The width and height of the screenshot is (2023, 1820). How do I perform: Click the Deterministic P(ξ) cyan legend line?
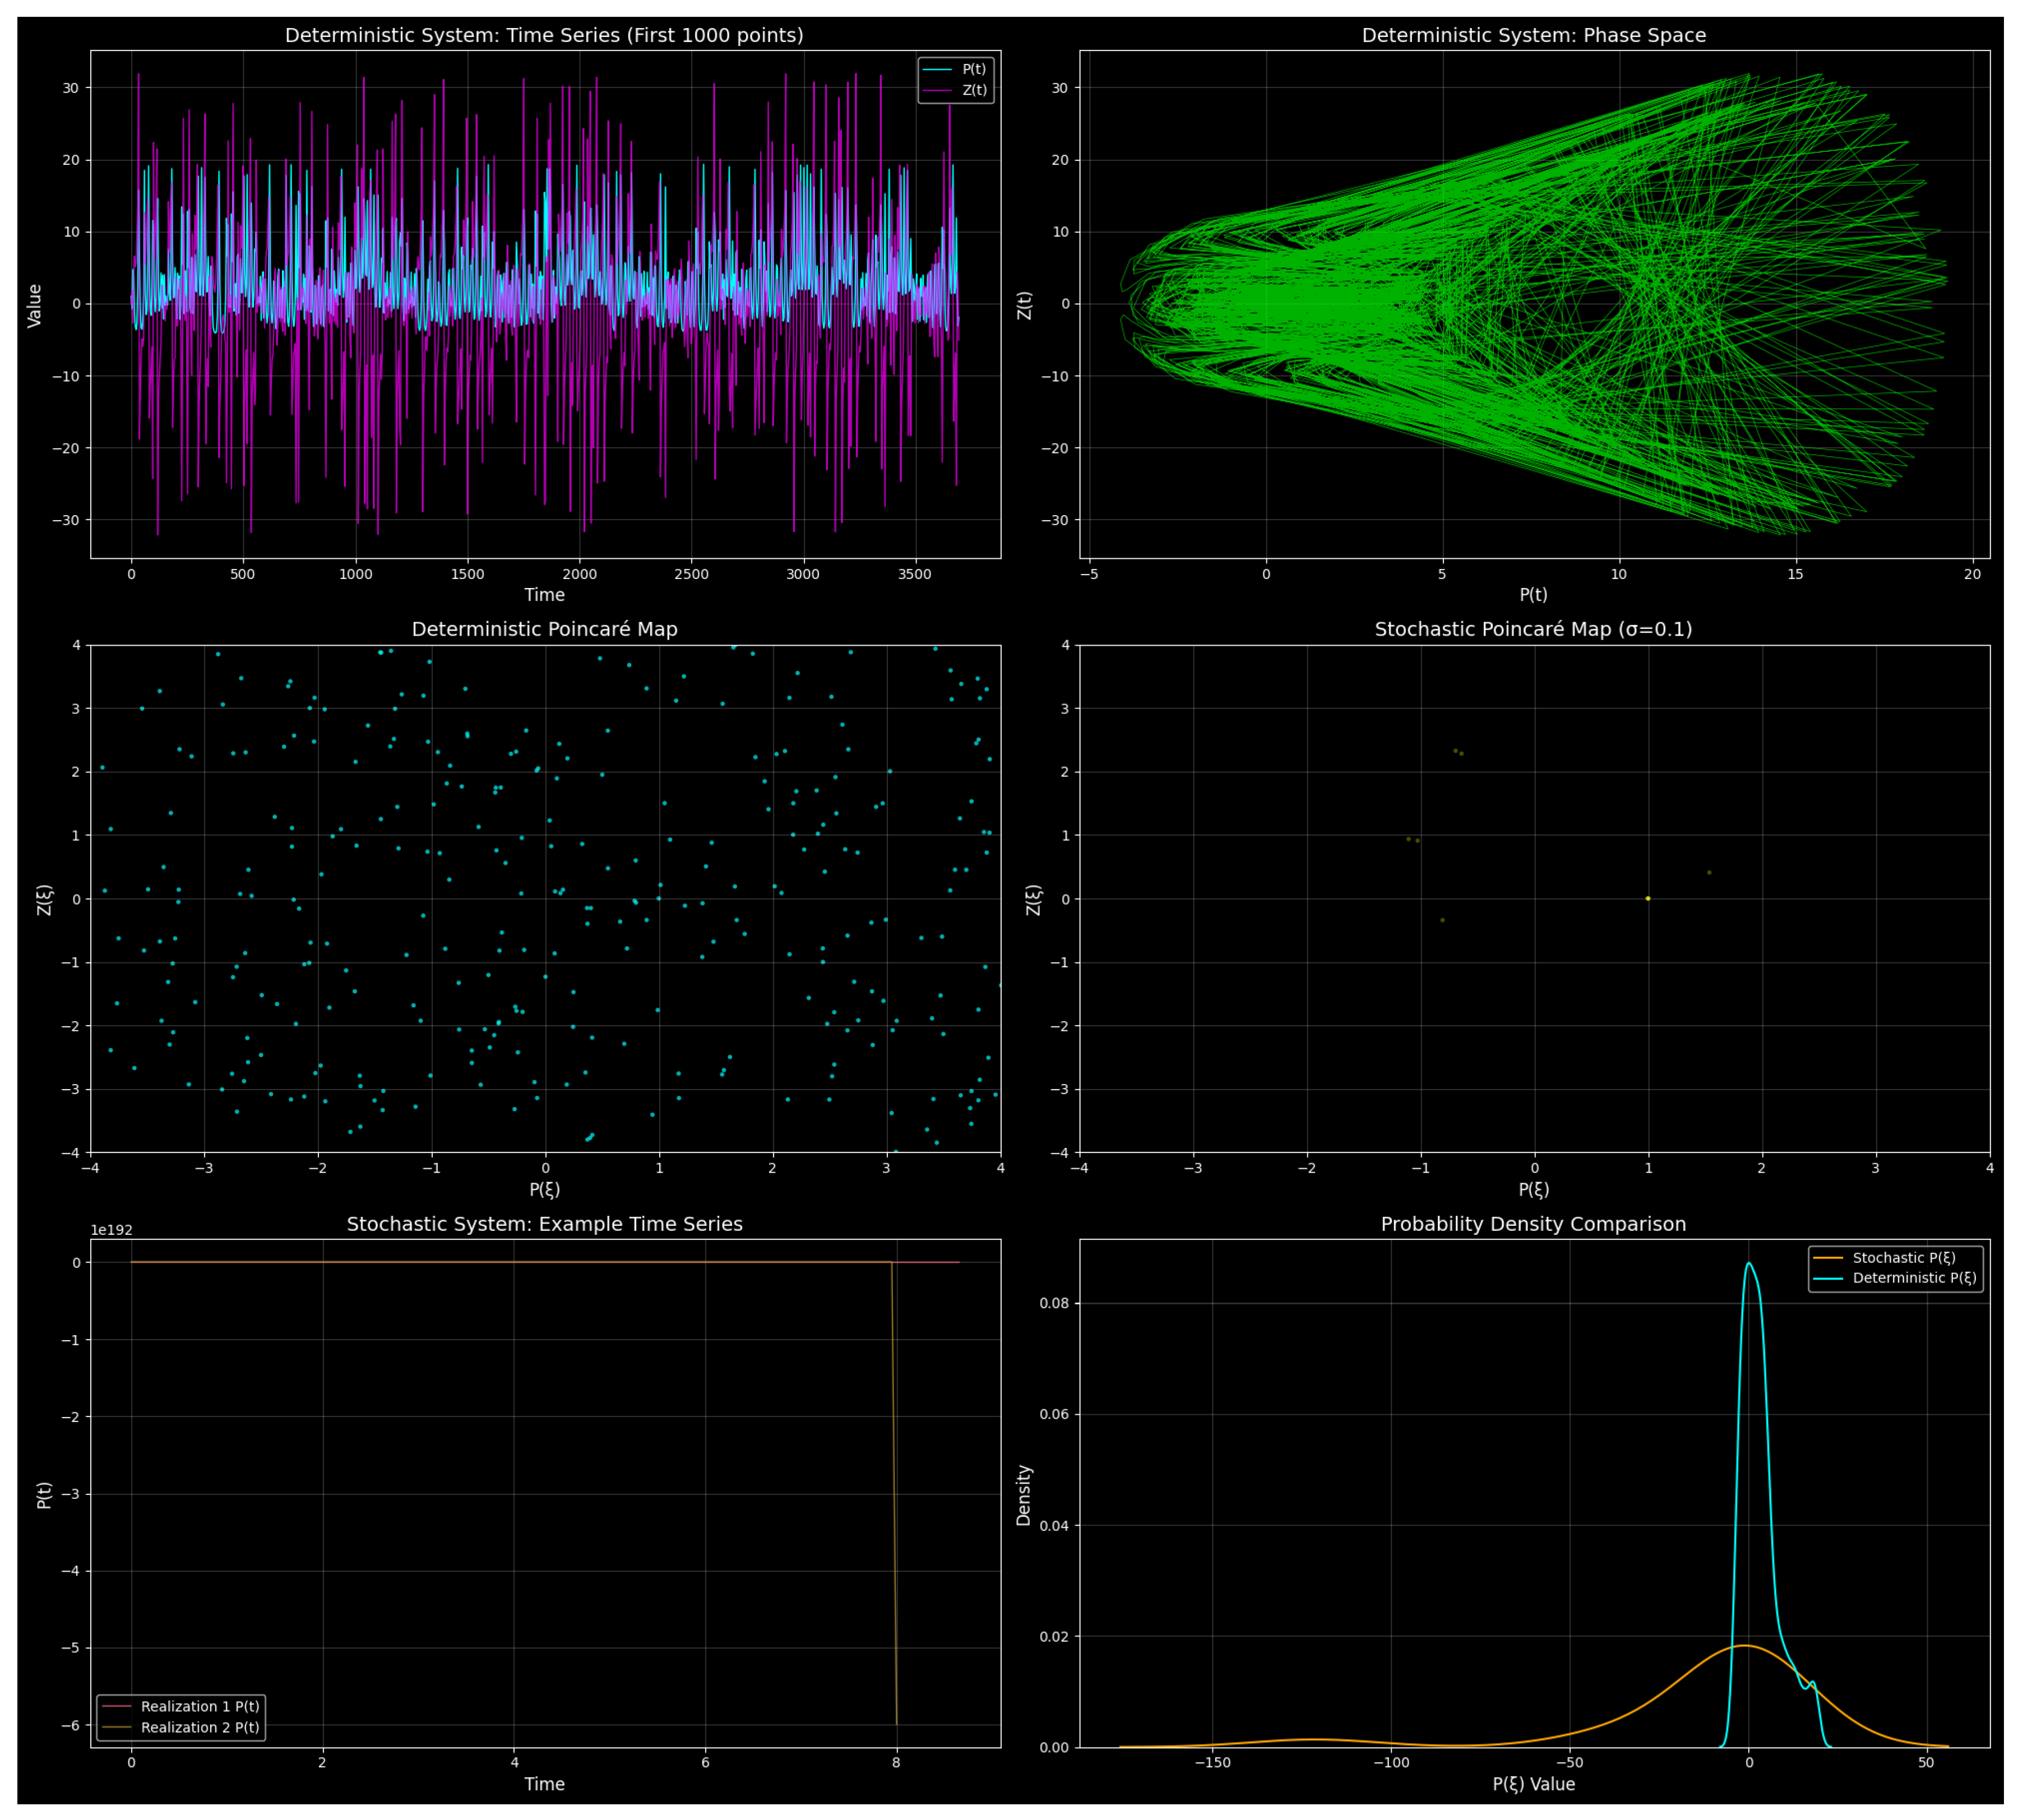coord(1828,1278)
